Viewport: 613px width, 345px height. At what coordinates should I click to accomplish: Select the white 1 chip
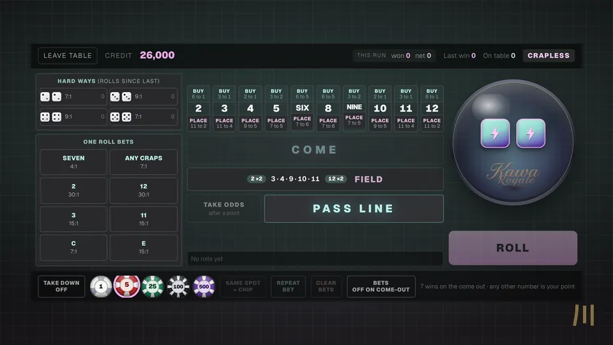(x=101, y=286)
